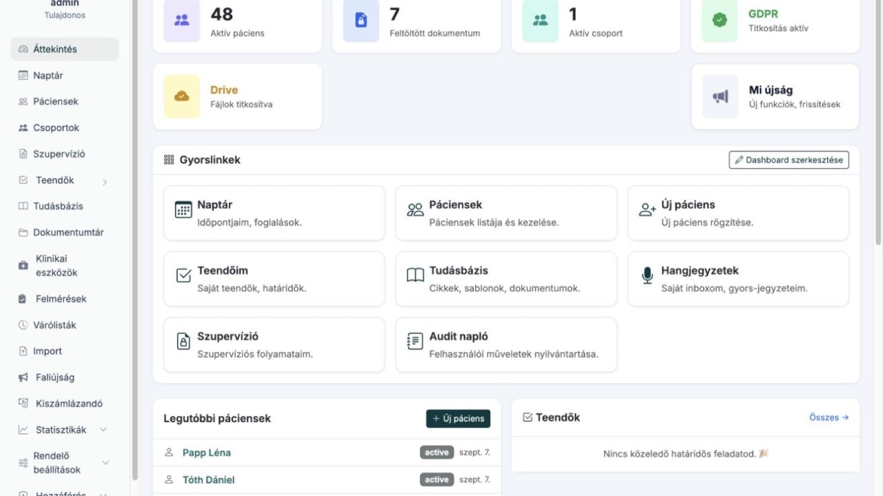883x496 pixels.
Task: Click the list icon in Audit napló card
Action: pos(415,341)
